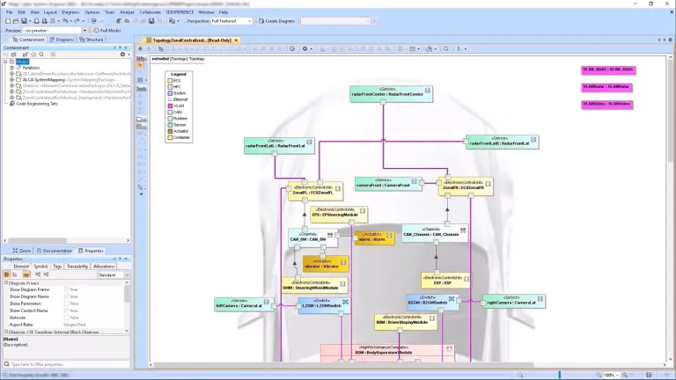Click the Open Project folder icon
Viewport: 676px width, 380px height.
(x=16, y=21)
